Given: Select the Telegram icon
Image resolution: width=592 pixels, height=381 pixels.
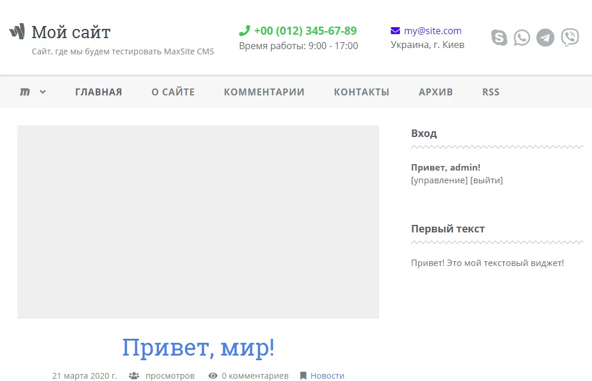Looking at the screenshot, I should (x=545, y=37).
